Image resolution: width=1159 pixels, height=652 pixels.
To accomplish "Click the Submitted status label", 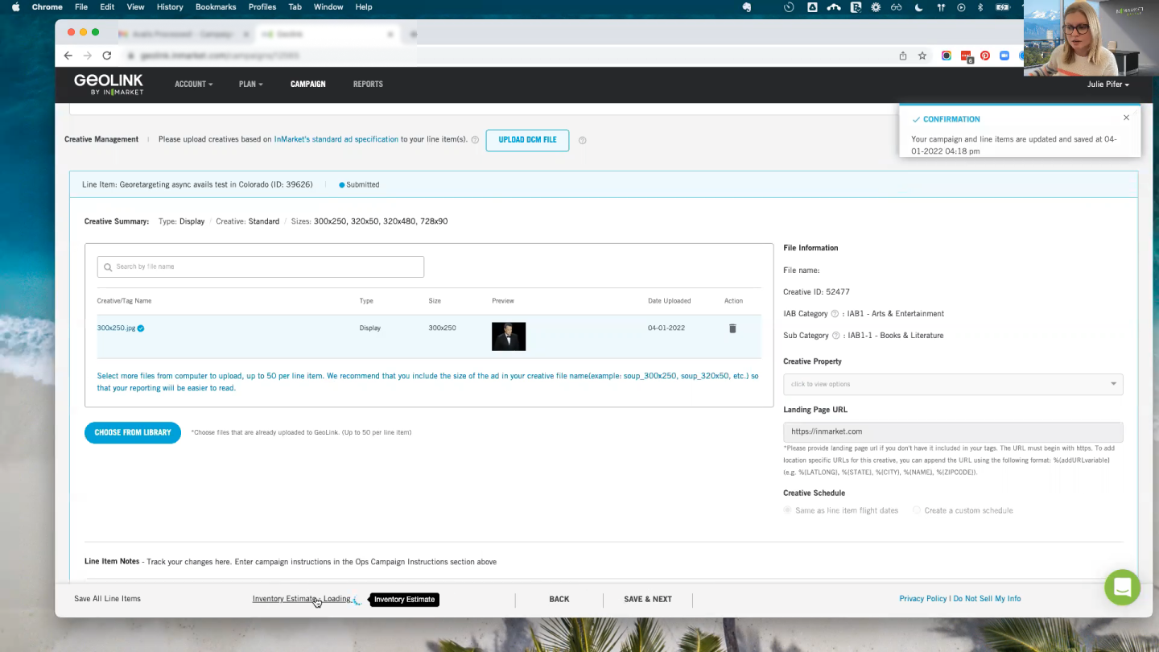I will (359, 184).
